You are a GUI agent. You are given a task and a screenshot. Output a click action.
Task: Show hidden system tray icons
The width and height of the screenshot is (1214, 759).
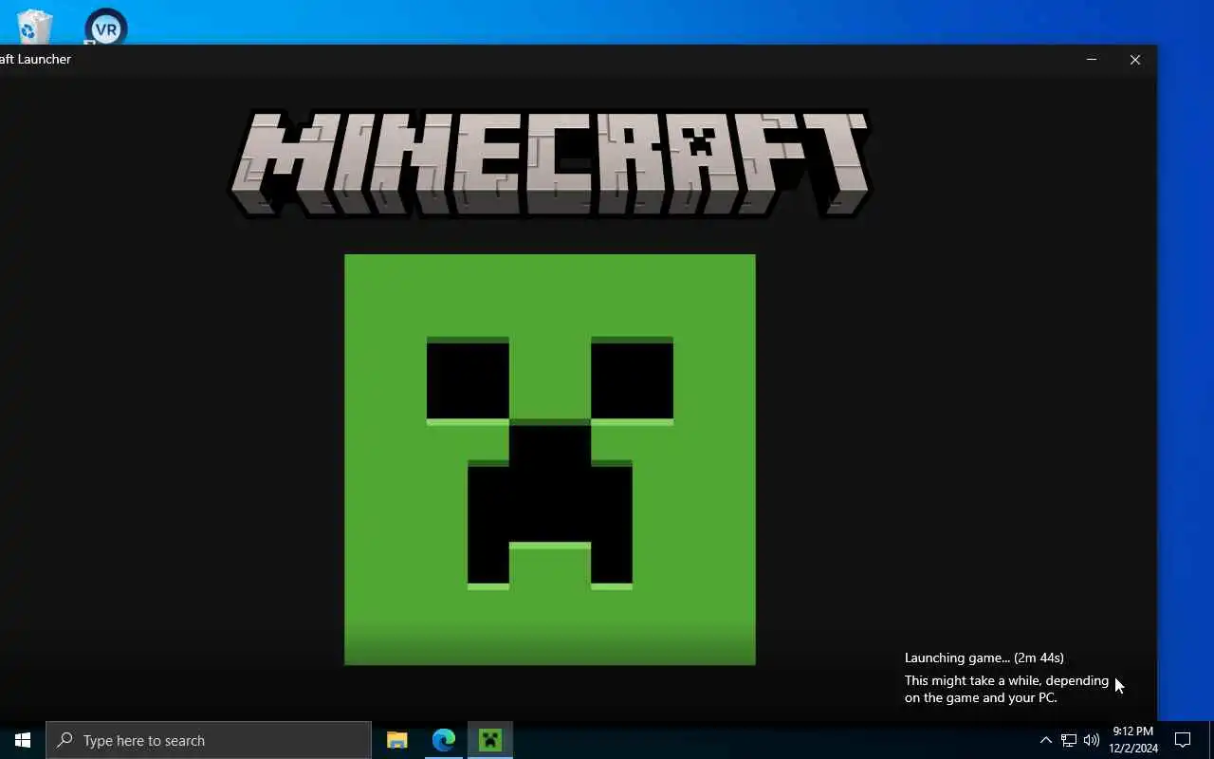coord(1046,740)
